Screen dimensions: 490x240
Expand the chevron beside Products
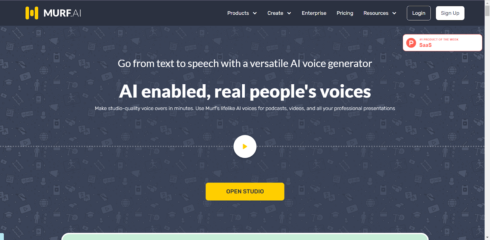255,13
